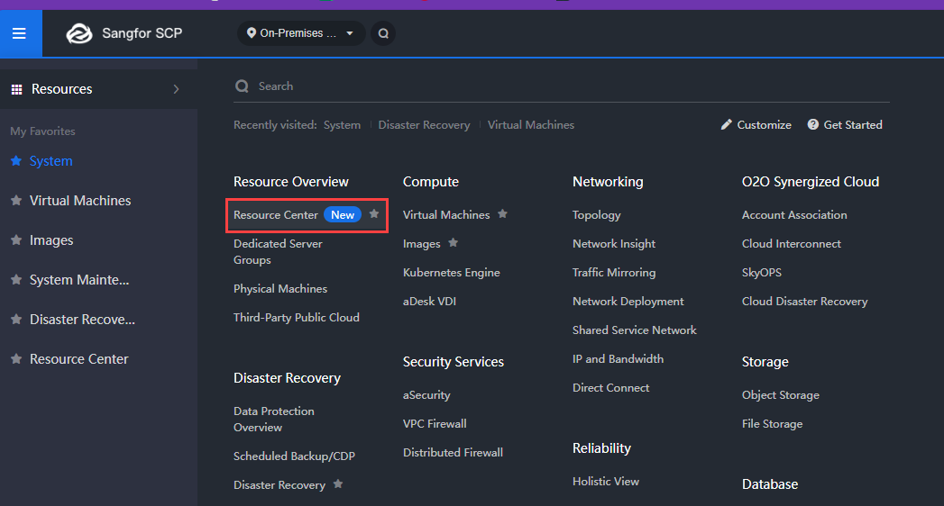This screenshot has height=506, width=944.
Task: Open Holistic View under Reliability
Action: coord(606,482)
